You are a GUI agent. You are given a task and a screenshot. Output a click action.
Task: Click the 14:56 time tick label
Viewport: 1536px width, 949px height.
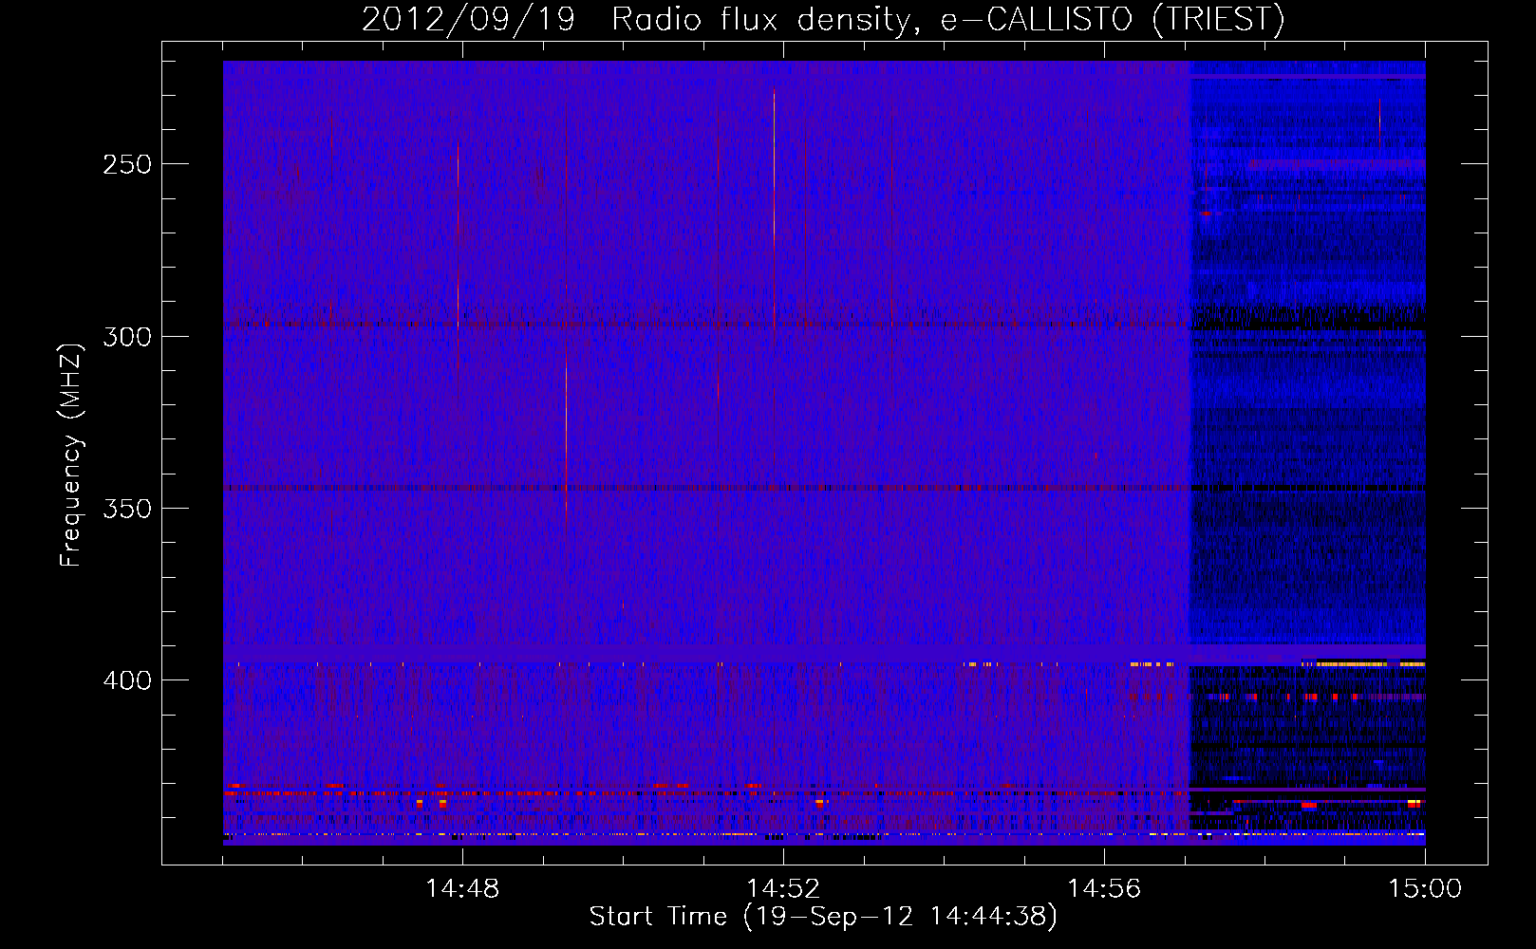coord(1104,888)
